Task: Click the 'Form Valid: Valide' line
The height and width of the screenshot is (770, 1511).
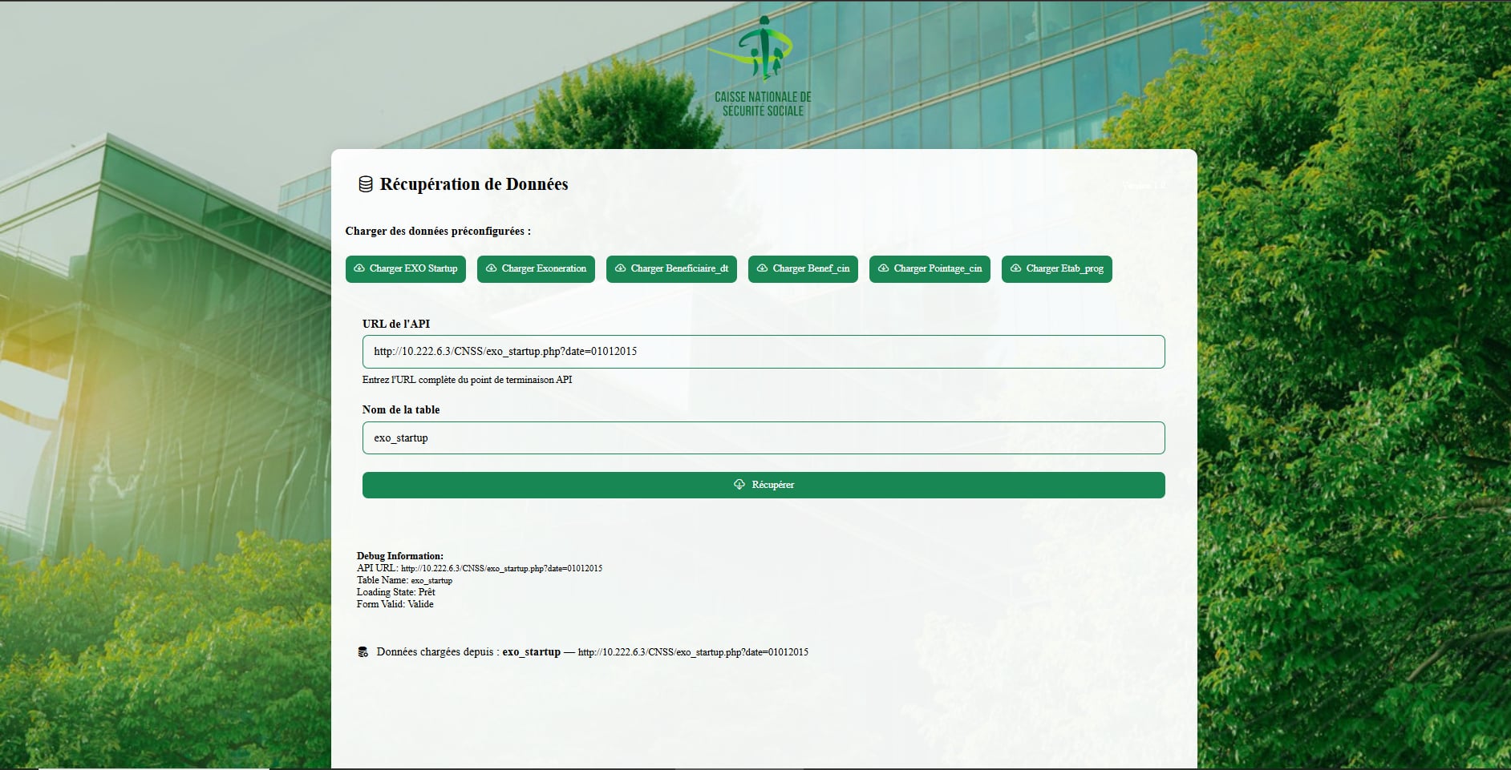Action: coord(395,604)
